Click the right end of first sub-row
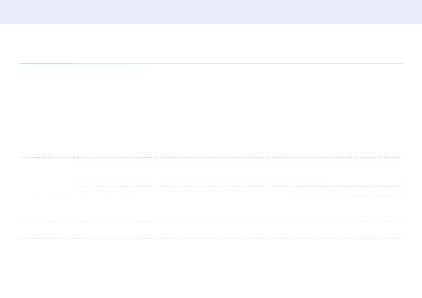 tap(396, 162)
